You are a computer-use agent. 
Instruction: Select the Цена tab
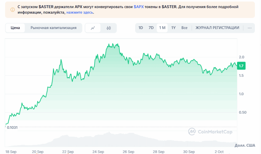click(x=15, y=28)
